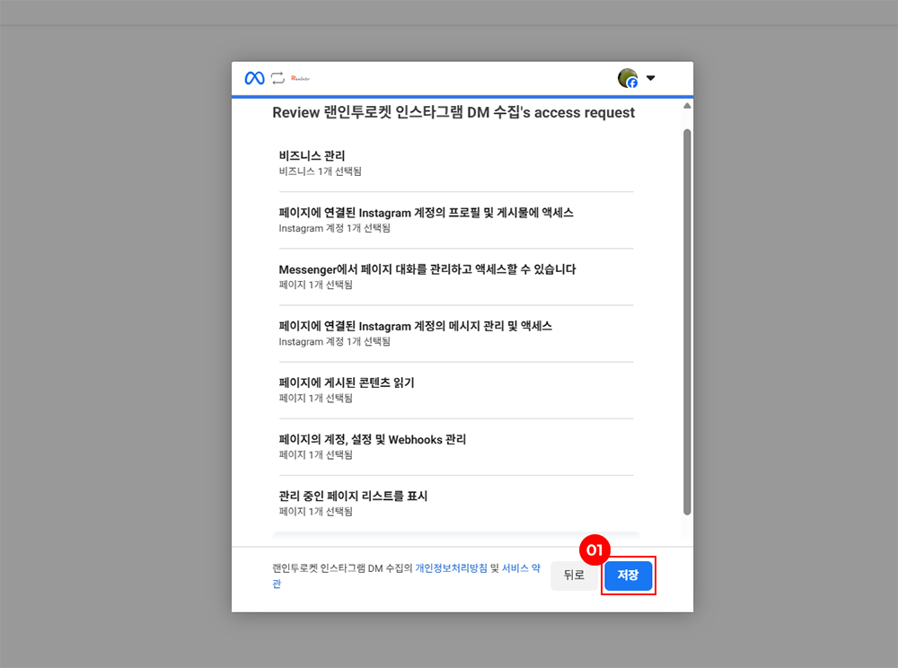This screenshot has height=668, width=898.
Task: Click the profile avatar picture
Action: point(627,77)
